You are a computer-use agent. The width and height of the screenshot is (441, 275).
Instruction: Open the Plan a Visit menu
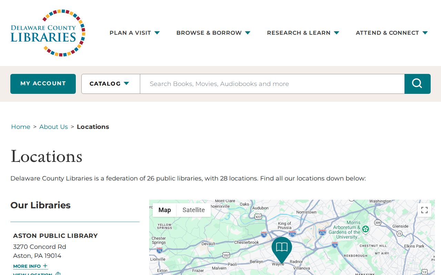click(135, 33)
